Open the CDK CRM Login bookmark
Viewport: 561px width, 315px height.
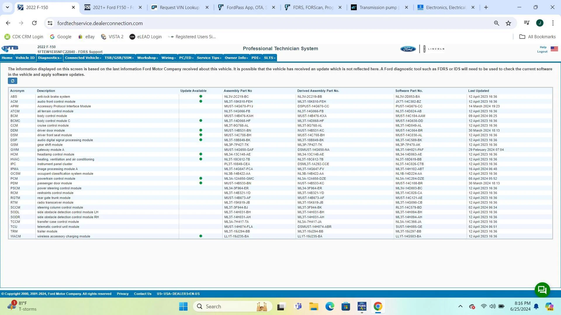click(24, 37)
